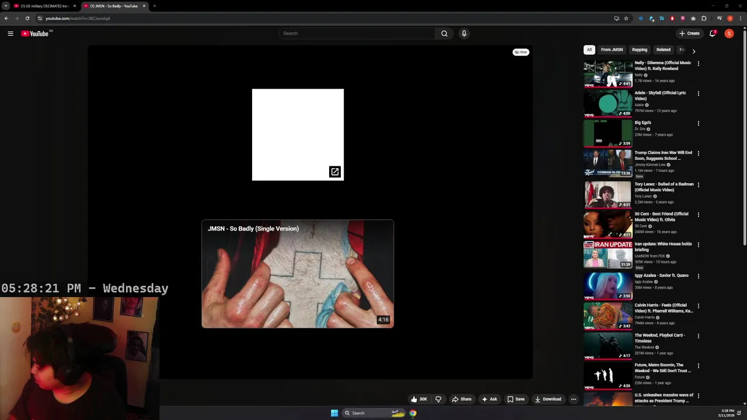Screen dimensions: 747x420
Task: Click the install app icon in address bar
Action: [x=616, y=18]
